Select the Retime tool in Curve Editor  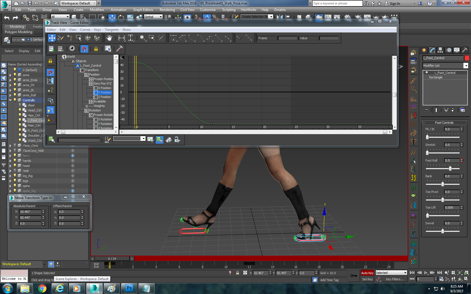[x=88, y=38]
